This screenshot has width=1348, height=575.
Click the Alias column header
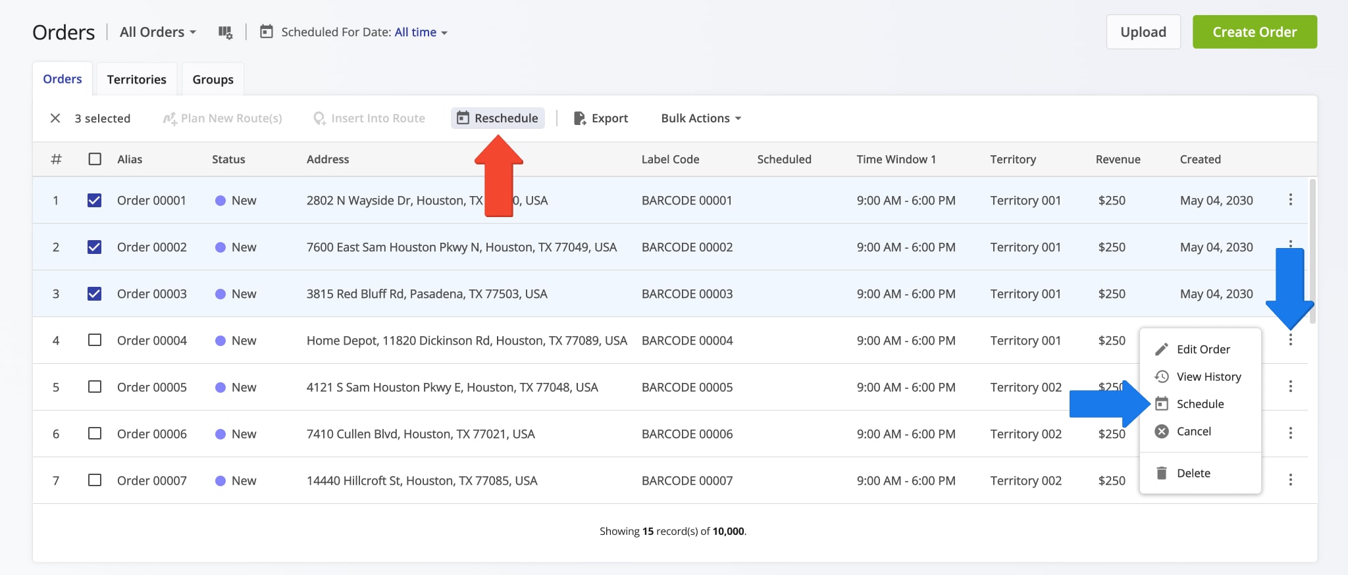pos(130,159)
